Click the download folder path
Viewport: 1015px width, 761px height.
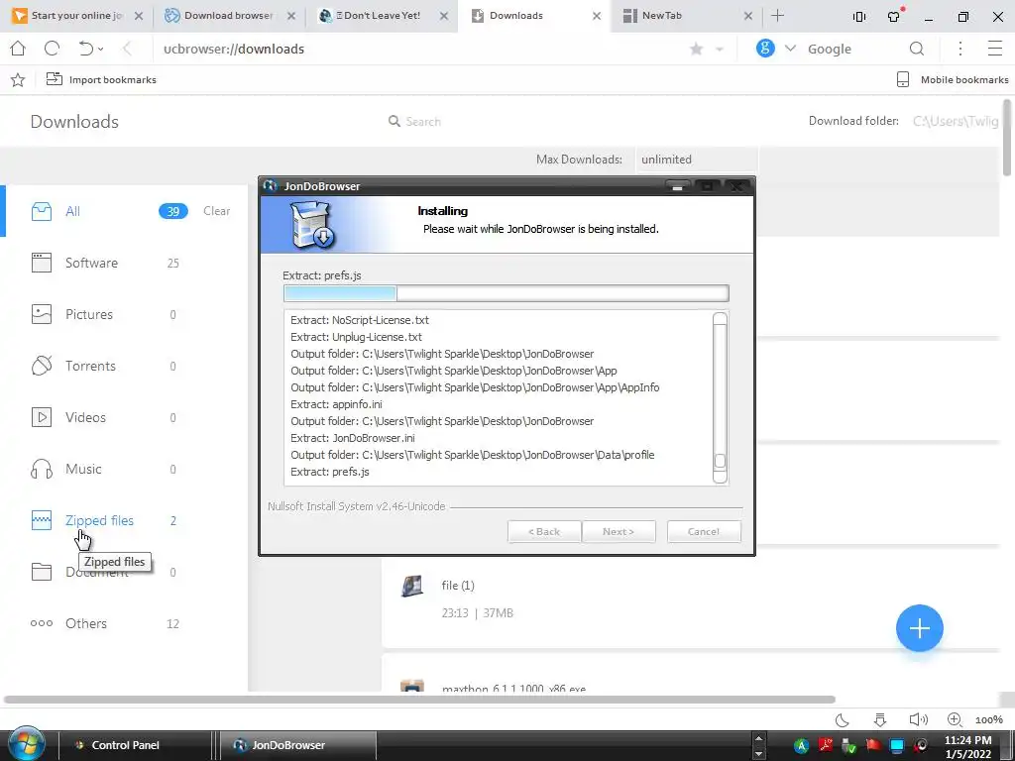point(956,121)
